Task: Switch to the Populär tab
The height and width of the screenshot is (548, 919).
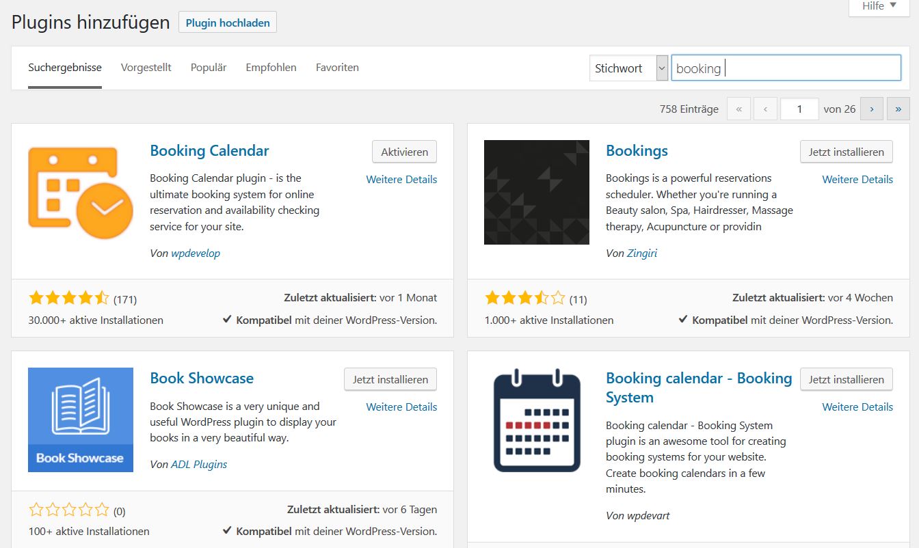Action: pyautogui.click(x=209, y=68)
